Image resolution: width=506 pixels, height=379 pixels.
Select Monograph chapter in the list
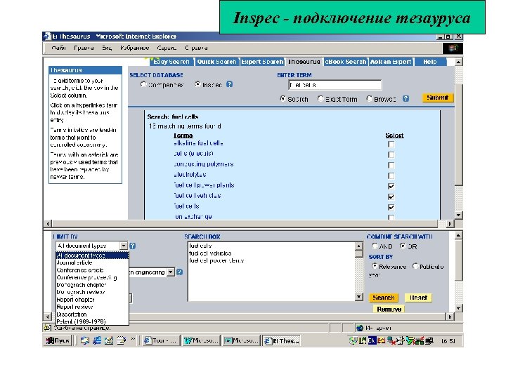[92, 285]
